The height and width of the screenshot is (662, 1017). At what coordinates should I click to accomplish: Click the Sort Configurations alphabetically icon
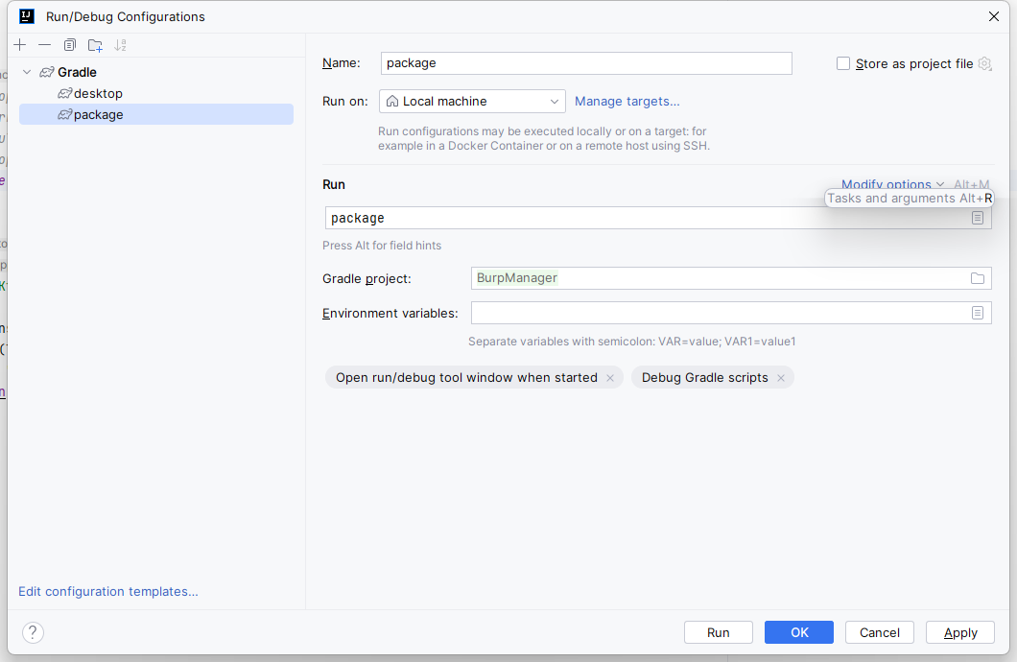coord(120,45)
